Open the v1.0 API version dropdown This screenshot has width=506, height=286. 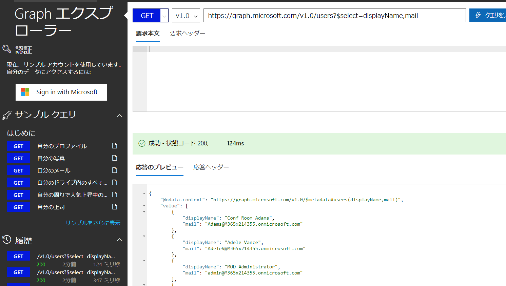click(x=186, y=15)
